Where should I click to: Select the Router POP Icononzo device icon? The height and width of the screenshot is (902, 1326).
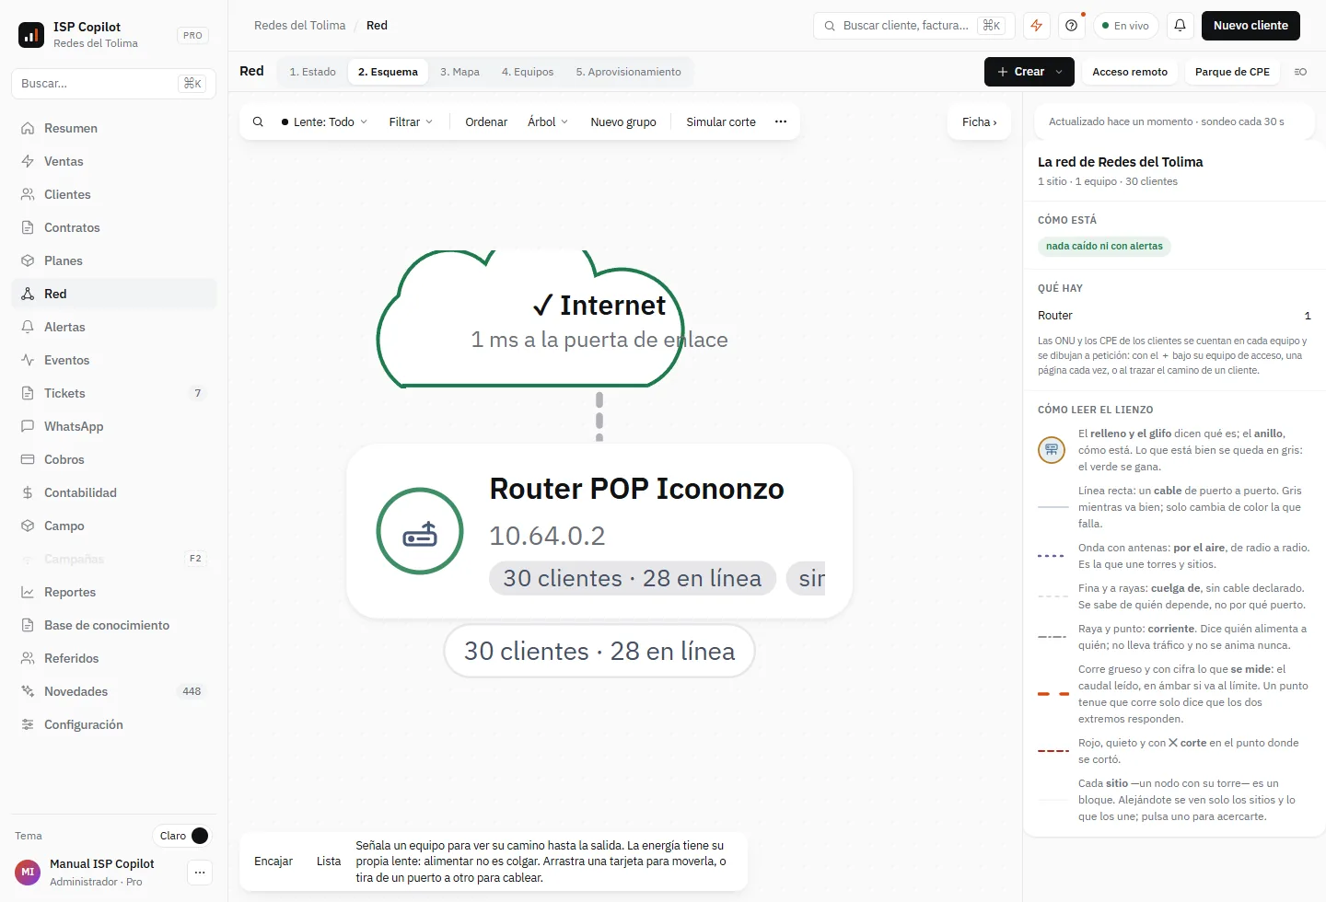pyautogui.click(x=420, y=531)
